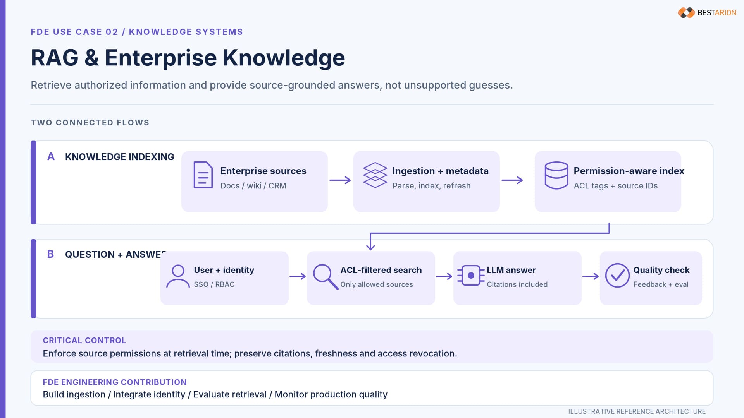Image resolution: width=744 pixels, height=418 pixels.
Task: Click the letter B flow marker
Action: [50, 254]
